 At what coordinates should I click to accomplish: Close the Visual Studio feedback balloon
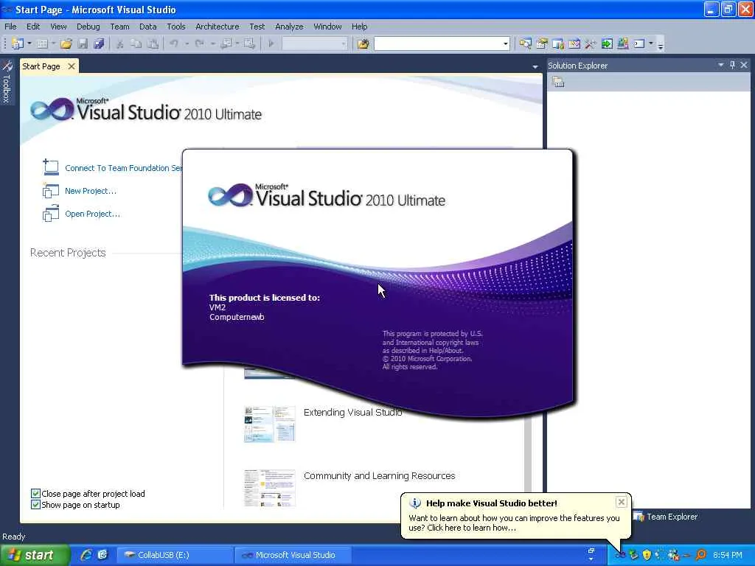pos(621,502)
